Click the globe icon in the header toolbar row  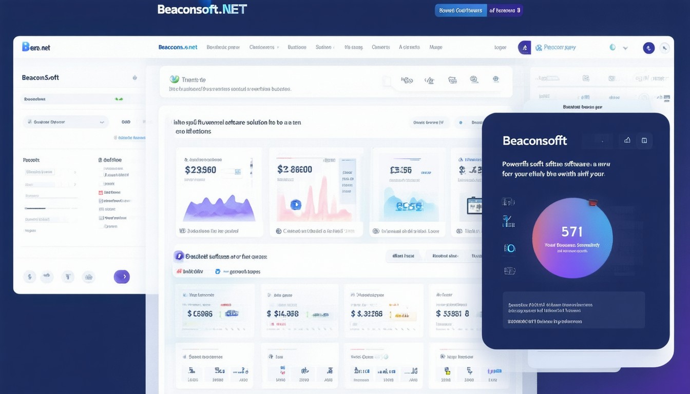pyautogui.click(x=473, y=80)
